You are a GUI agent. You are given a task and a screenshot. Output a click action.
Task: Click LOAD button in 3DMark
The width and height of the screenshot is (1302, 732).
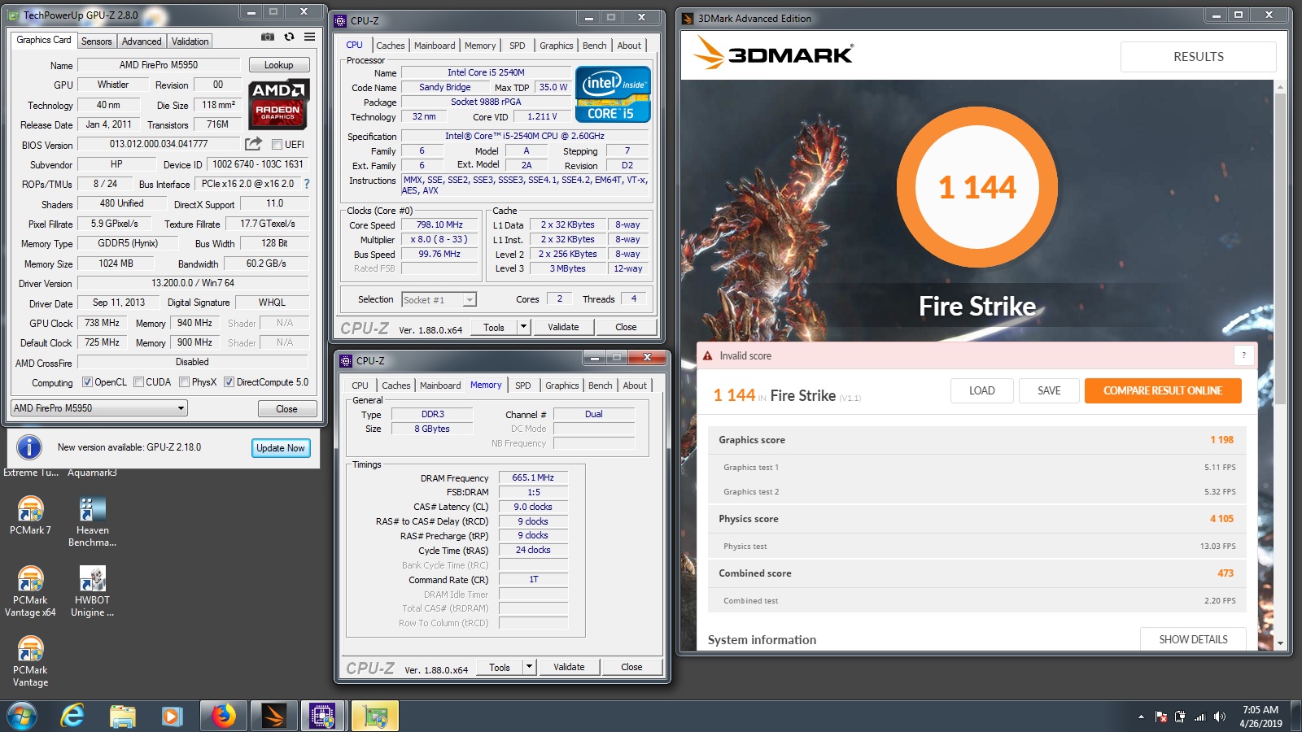point(982,390)
